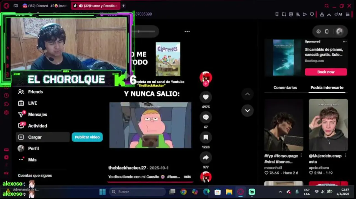The height and width of the screenshot is (199, 356).
Task: Open the ad blocker shield icon
Action: 291,14
